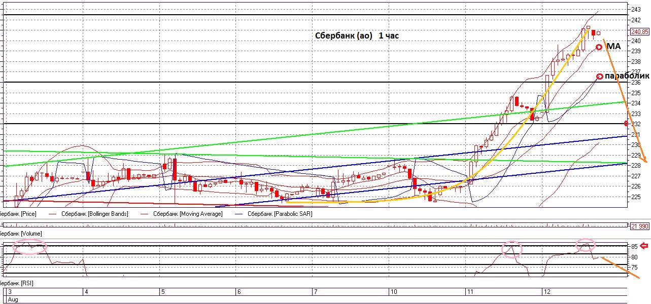Click date 3 on the time axis
Viewport: 651px width, 304px height.
pyautogui.click(x=10, y=292)
